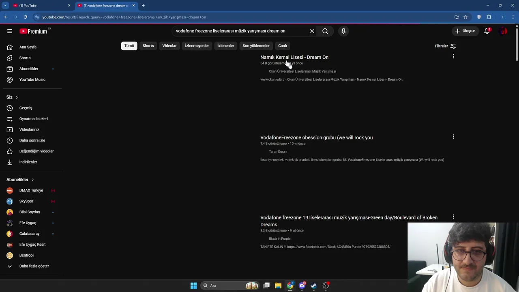519x292 pixels.
Task: Open Green day Boulevard of Broken Dreams video
Action: (x=349, y=221)
